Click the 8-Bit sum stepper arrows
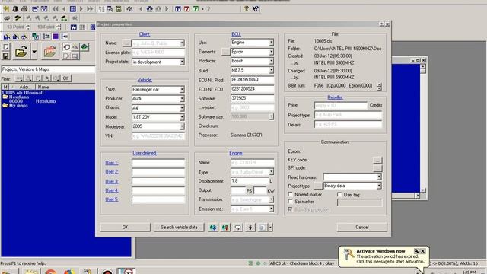This screenshot has height=274, width=487. (x=379, y=87)
